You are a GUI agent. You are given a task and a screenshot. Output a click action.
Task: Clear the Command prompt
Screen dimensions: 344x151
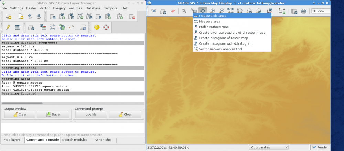(125, 114)
